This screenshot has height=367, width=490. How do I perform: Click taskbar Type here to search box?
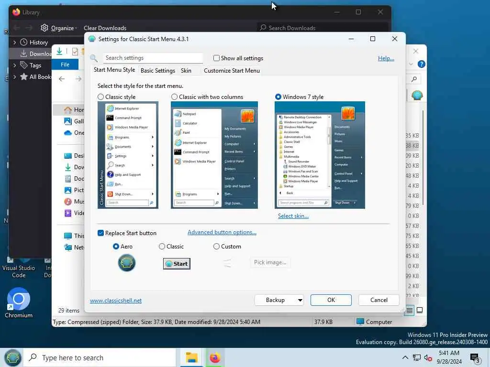tap(100, 357)
